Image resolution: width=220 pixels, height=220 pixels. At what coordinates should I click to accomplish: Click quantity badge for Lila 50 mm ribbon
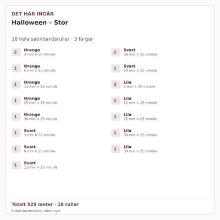click(116, 149)
